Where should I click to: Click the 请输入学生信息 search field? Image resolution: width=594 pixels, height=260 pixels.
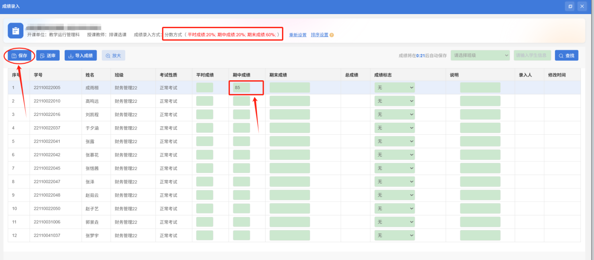(x=533, y=55)
